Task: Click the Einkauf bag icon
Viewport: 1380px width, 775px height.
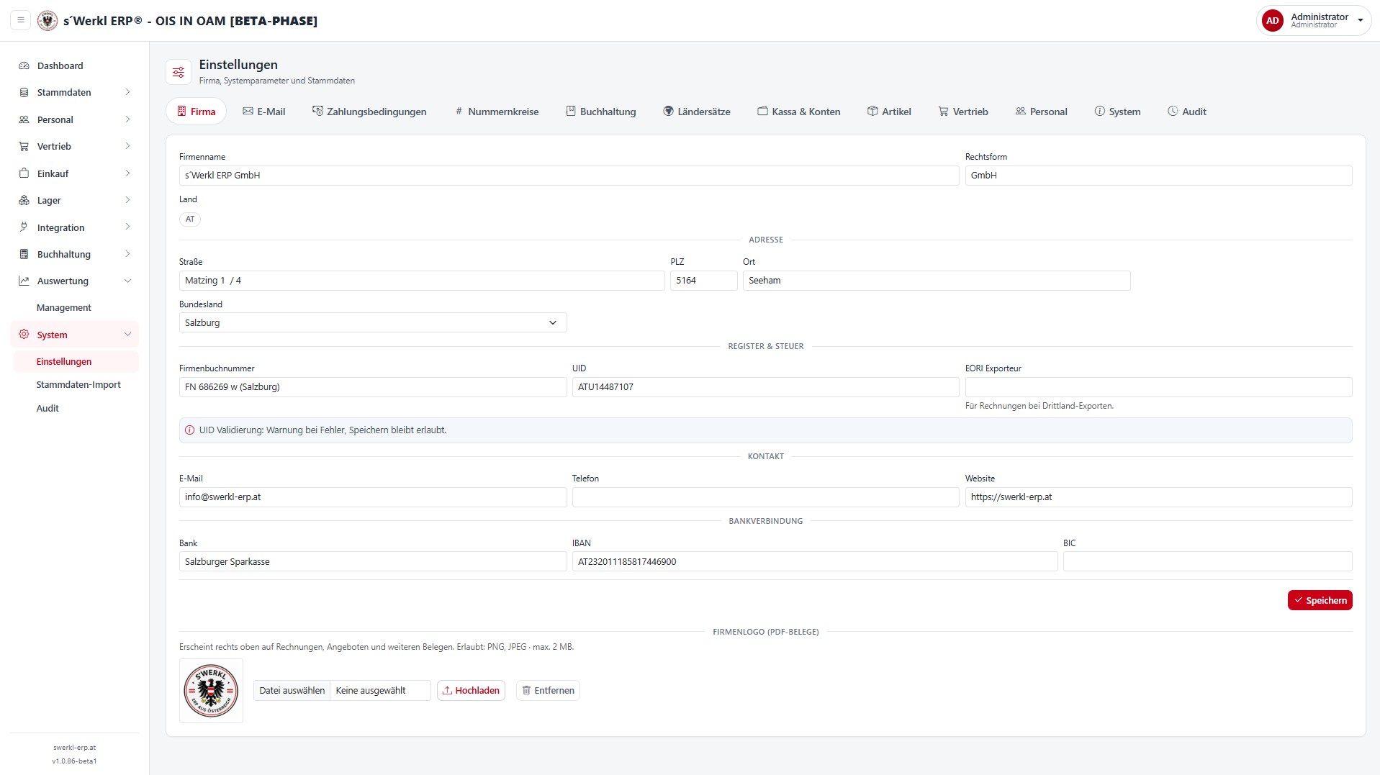Action: coord(24,173)
